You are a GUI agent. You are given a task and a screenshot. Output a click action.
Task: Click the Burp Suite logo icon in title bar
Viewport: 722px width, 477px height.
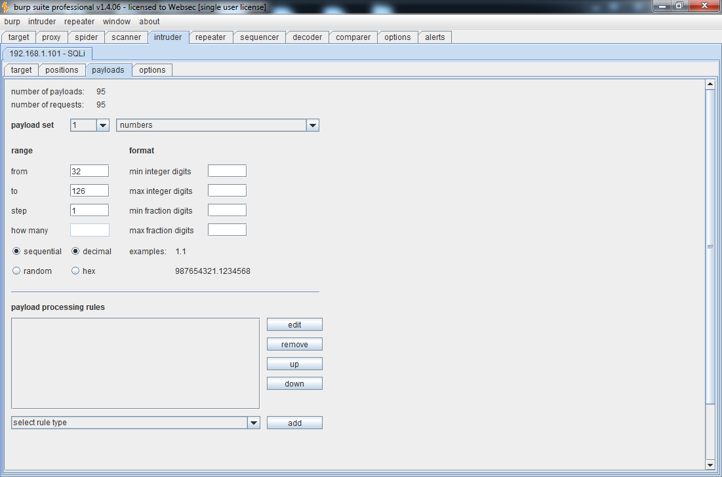7,7
